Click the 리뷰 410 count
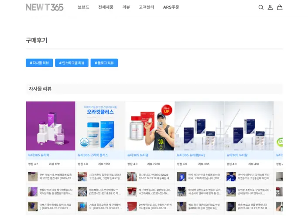This screenshot has height=218, width=308. 253,164
